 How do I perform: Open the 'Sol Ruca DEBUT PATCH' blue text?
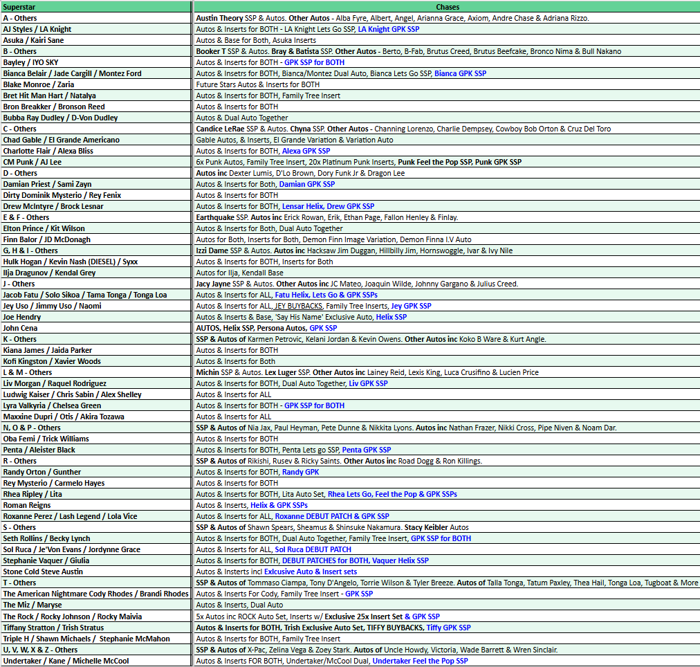coord(313,549)
